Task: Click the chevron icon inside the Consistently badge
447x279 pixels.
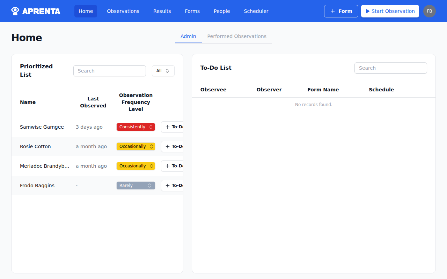Action: [151, 127]
